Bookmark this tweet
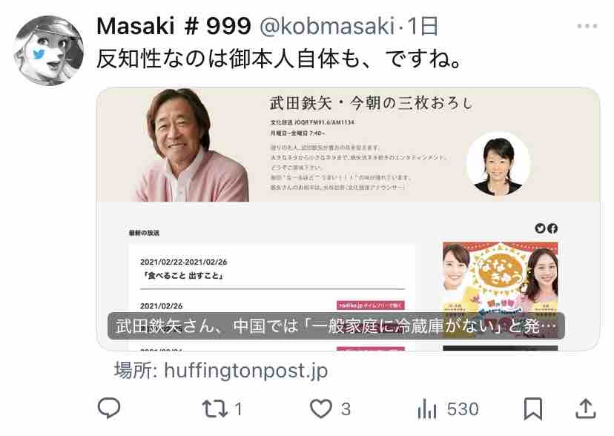614x436 pixels. pos(533,409)
